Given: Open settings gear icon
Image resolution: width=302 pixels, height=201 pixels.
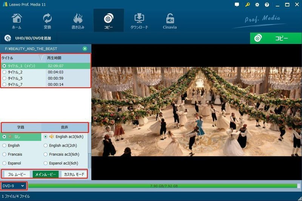Looking at the screenshot, I should pyautogui.click(x=257, y=5).
